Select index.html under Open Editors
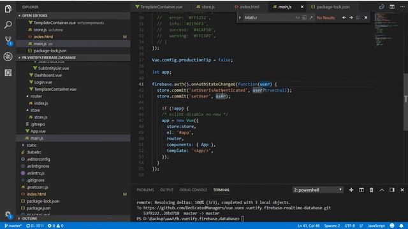Image resolution: width=408 pixels, height=229 pixels. point(43,37)
